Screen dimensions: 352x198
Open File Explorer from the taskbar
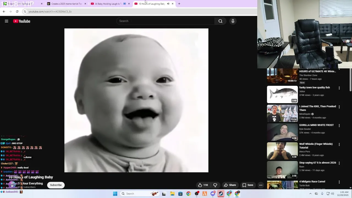pos(172,194)
